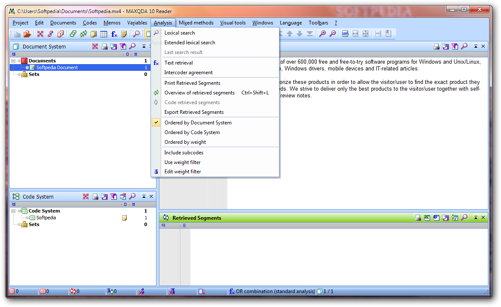Click the funnel filter icon in Document Browser header
501x307 pixels.
pos(455,46)
